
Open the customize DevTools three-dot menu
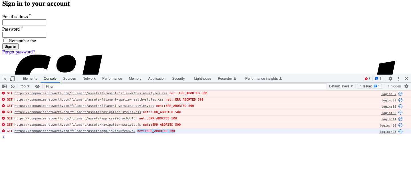(398, 78)
